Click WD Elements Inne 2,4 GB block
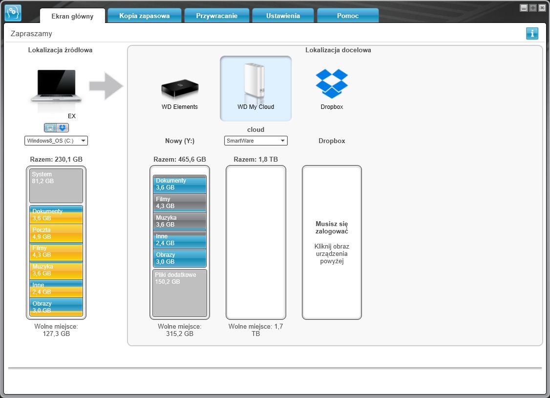The image size is (550, 398). (180, 240)
